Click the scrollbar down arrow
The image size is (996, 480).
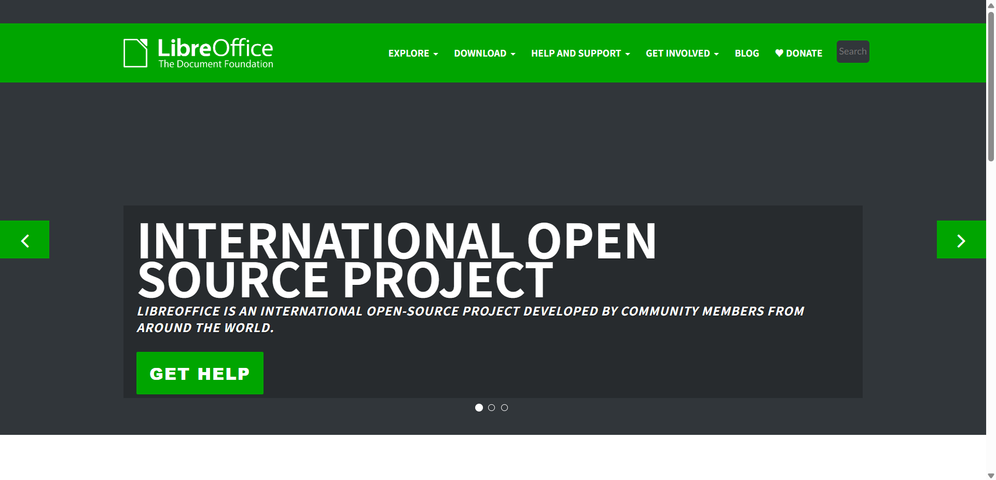991,475
